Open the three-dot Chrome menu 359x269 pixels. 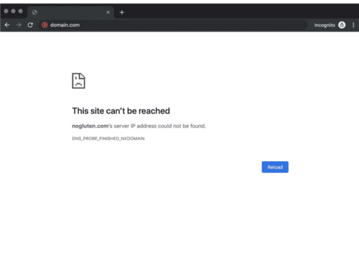(353, 25)
